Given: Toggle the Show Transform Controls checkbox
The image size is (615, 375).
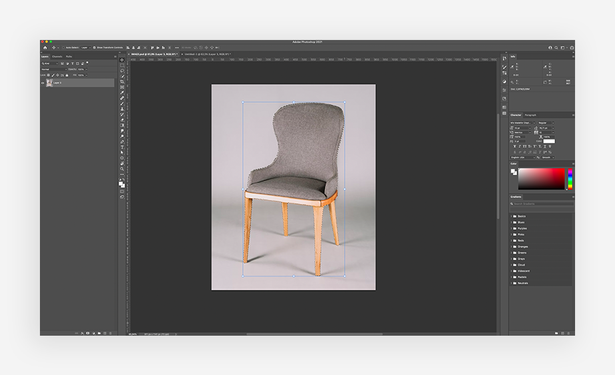Looking at the screenshot, I should coord(95,48).
